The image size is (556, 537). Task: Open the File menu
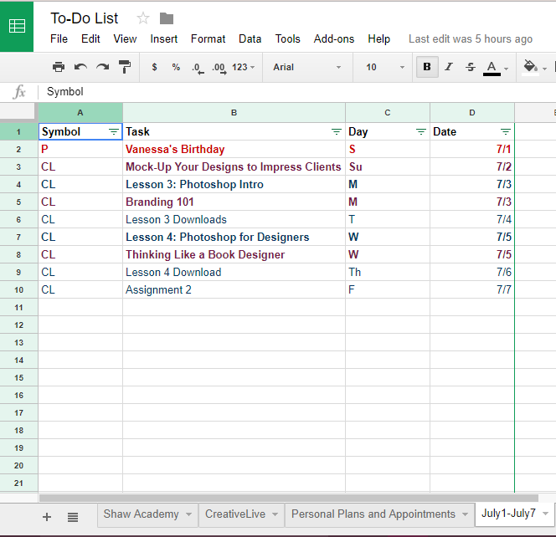(x=59, y=38)
